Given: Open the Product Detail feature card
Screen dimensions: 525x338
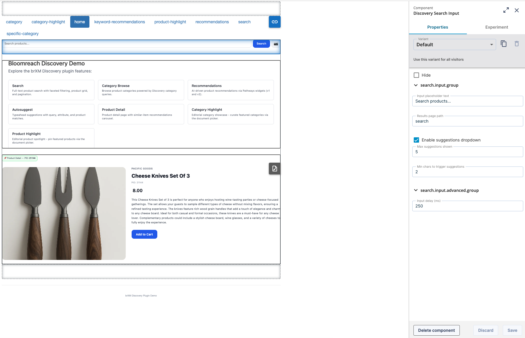Looking at the screenshot, I should tap(141, 114).
